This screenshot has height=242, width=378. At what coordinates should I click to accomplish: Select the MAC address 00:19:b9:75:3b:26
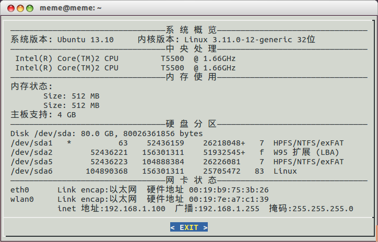229,190
